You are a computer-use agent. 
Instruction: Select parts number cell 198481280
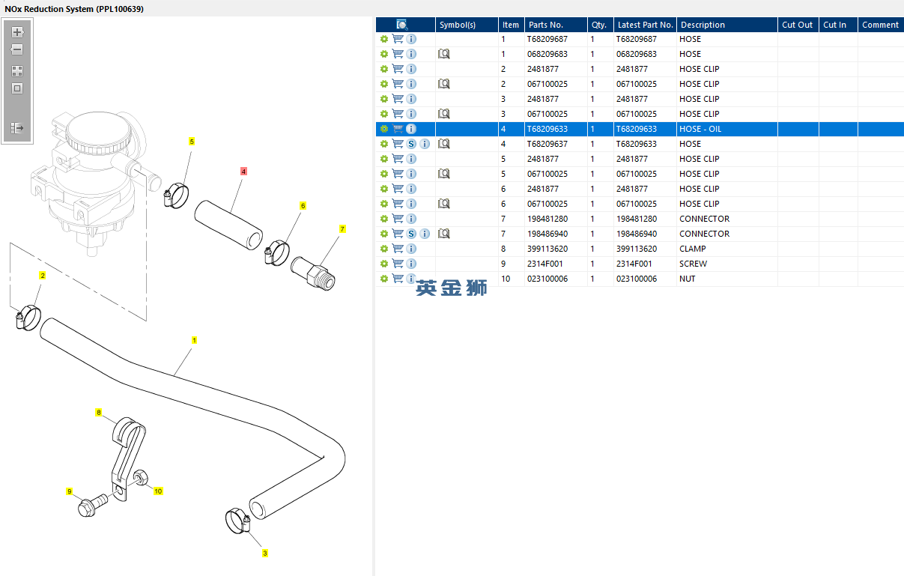556,219
